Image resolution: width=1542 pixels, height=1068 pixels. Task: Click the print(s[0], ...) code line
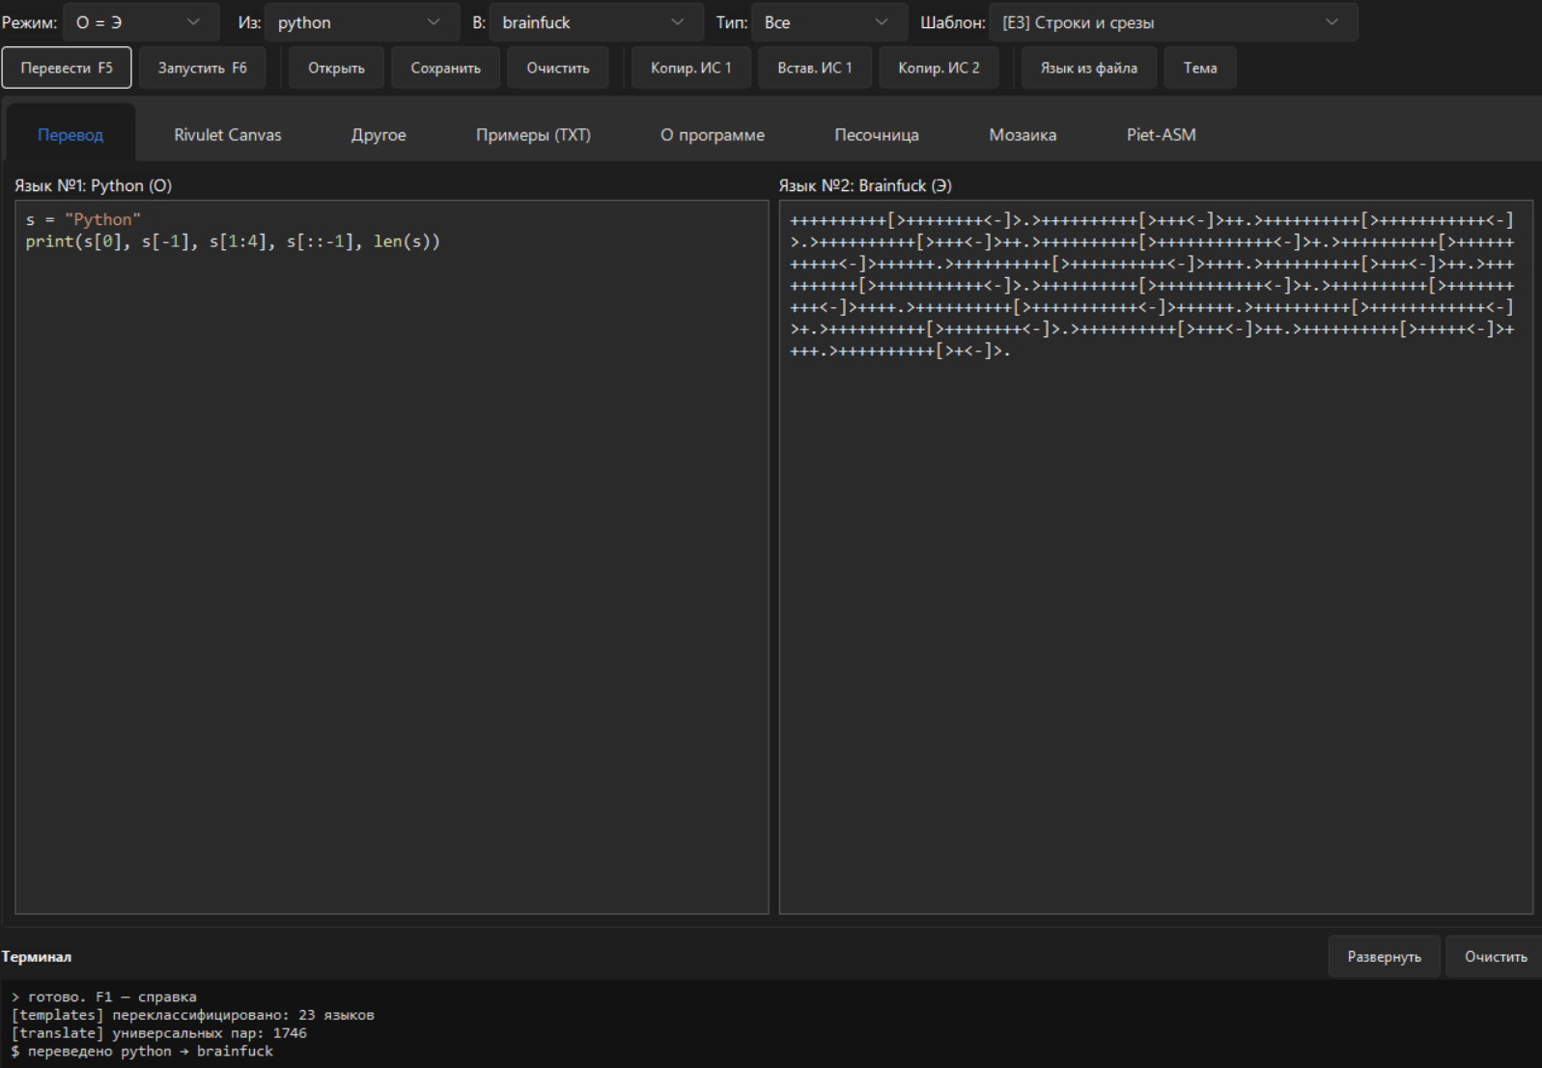[x=233, y=241]
